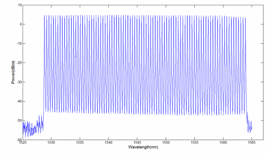Select the 1530 x-axis tick label
This screenshot has height=154, width=271.
[51, 143]
